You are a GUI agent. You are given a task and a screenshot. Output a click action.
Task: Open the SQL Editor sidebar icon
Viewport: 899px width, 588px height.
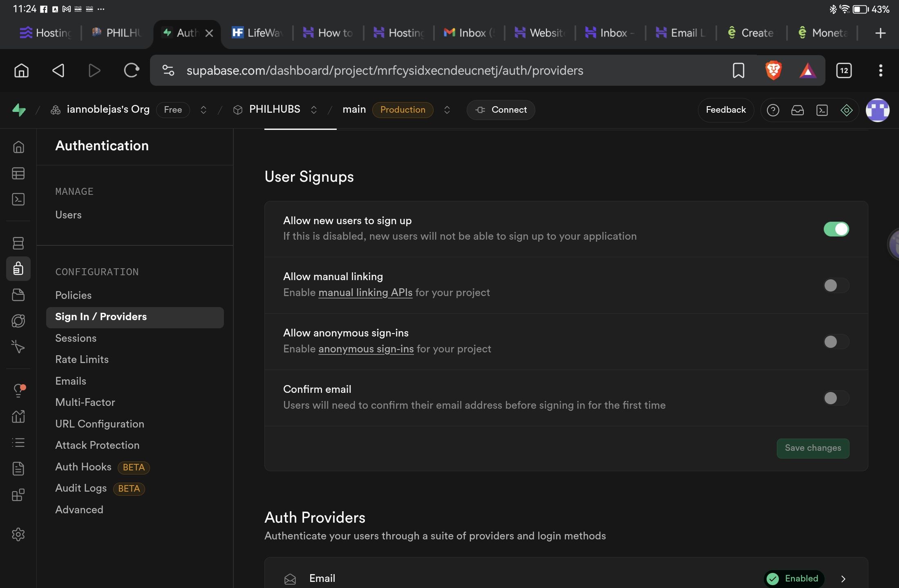tap(18, 199)
